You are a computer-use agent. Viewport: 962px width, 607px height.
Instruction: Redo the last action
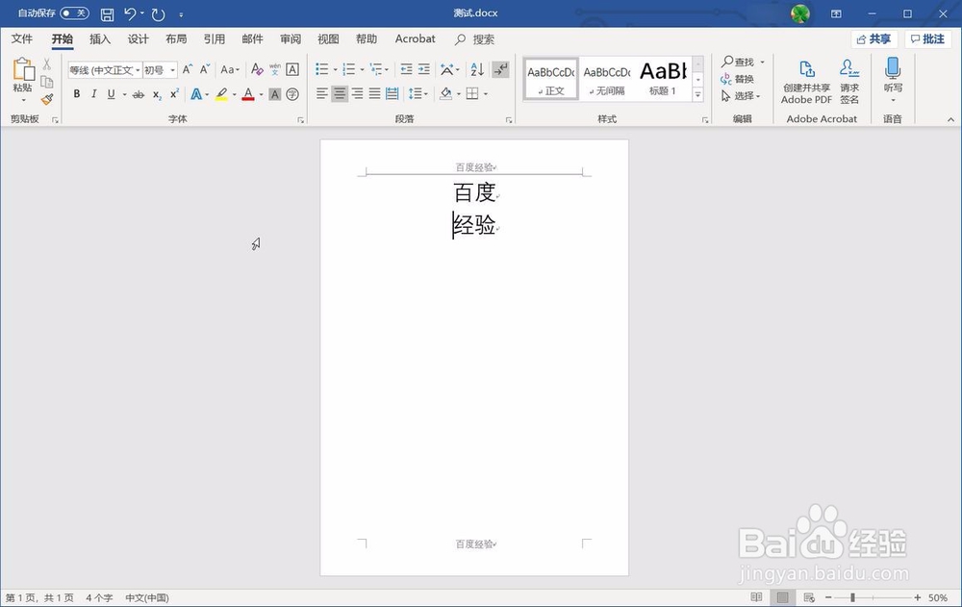(x=159, y=14)
